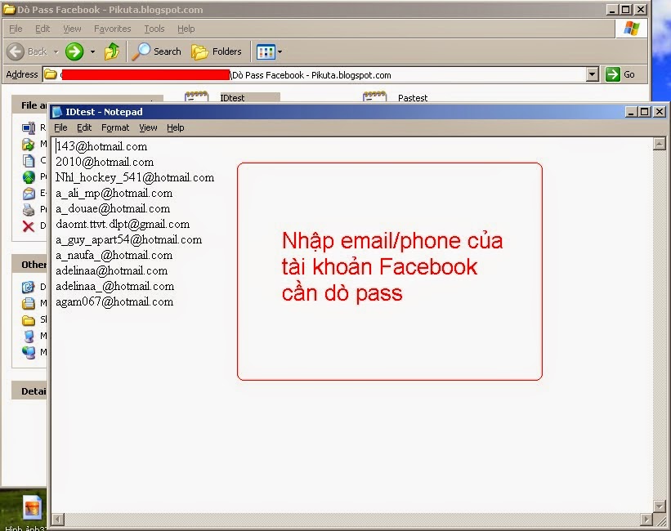Open Explorer Edit menu

(42, 29)
